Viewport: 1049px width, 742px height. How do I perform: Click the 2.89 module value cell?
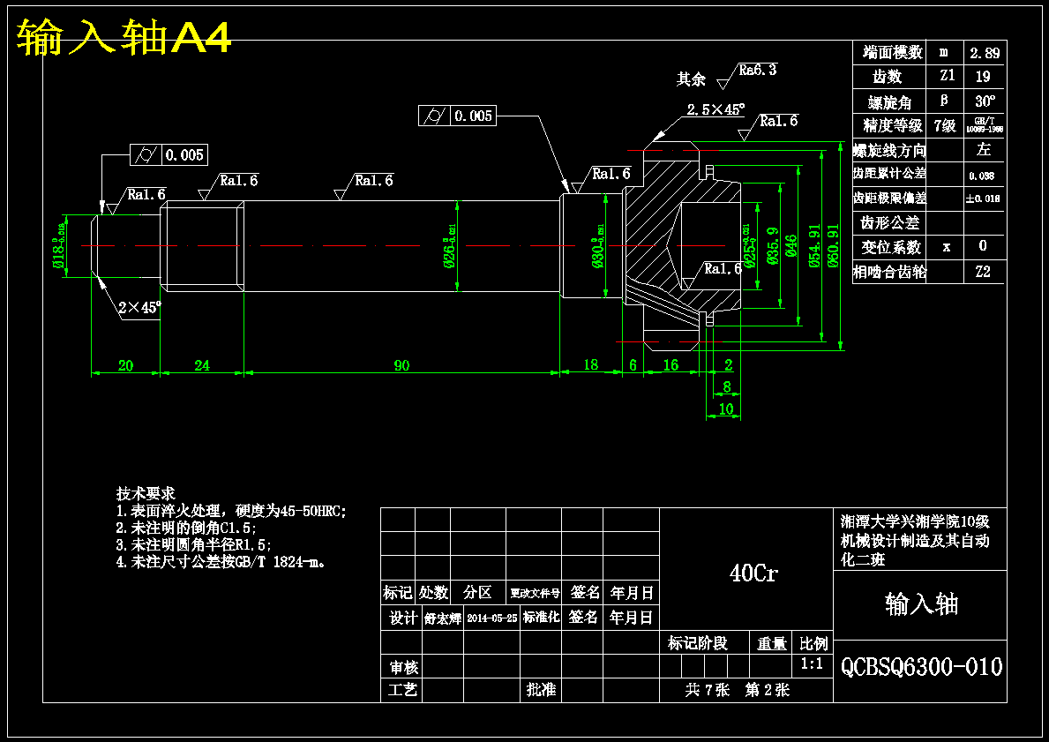(x=984, y=52)
